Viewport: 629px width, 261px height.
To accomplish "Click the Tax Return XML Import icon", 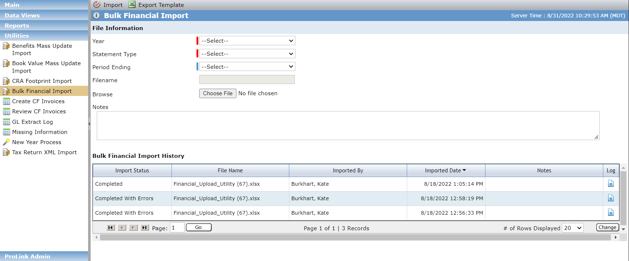I will click(x=6, y=152).
